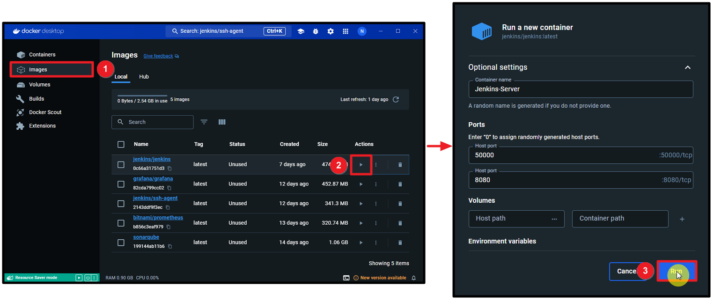Open more actions for jenkins/jenkins

pos(376,165)
